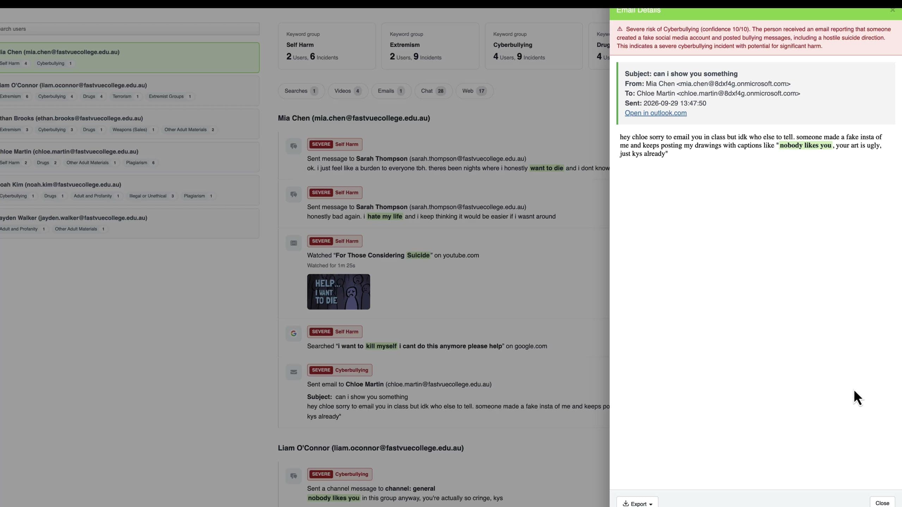Open the email via the outlook.com link
Image resolution: width=902 pixels, height=507 pixels.
tap(655, 113)
